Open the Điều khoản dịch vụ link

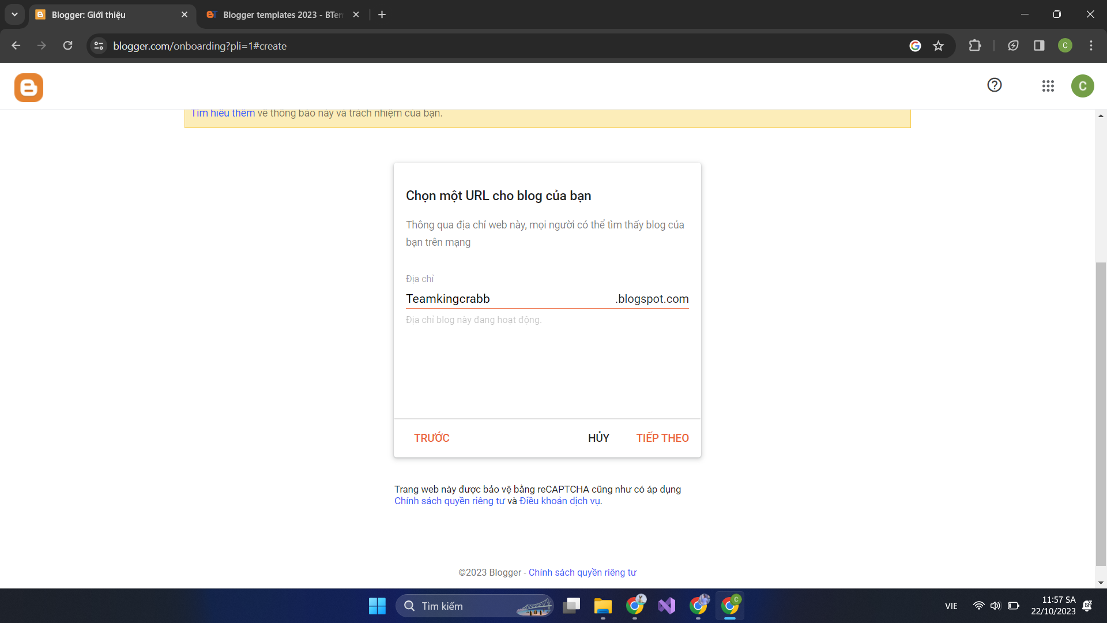[x=559, y=501]
